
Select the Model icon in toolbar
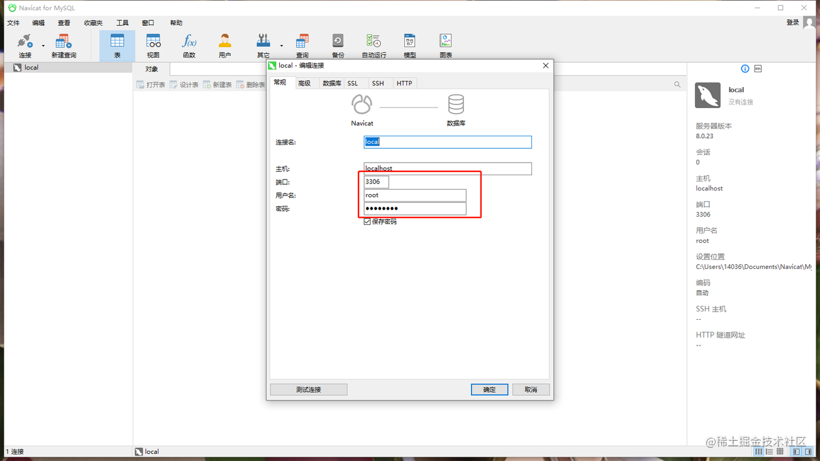[x=409, y=43]
